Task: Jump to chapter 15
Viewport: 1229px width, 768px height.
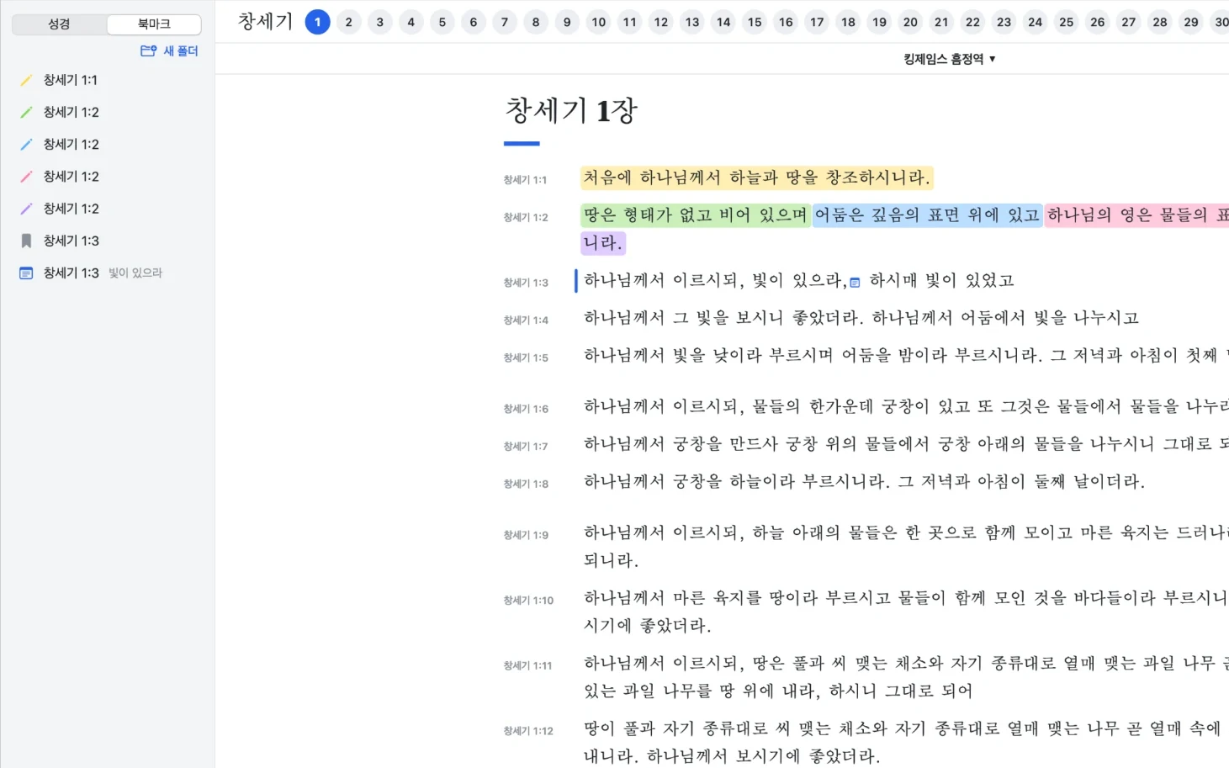Action: tap(755, 22)
